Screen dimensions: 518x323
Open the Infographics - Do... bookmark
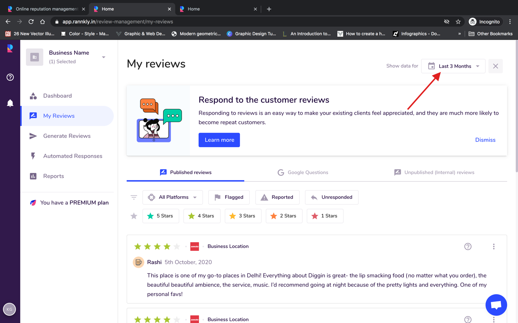(x=417, y=34)
